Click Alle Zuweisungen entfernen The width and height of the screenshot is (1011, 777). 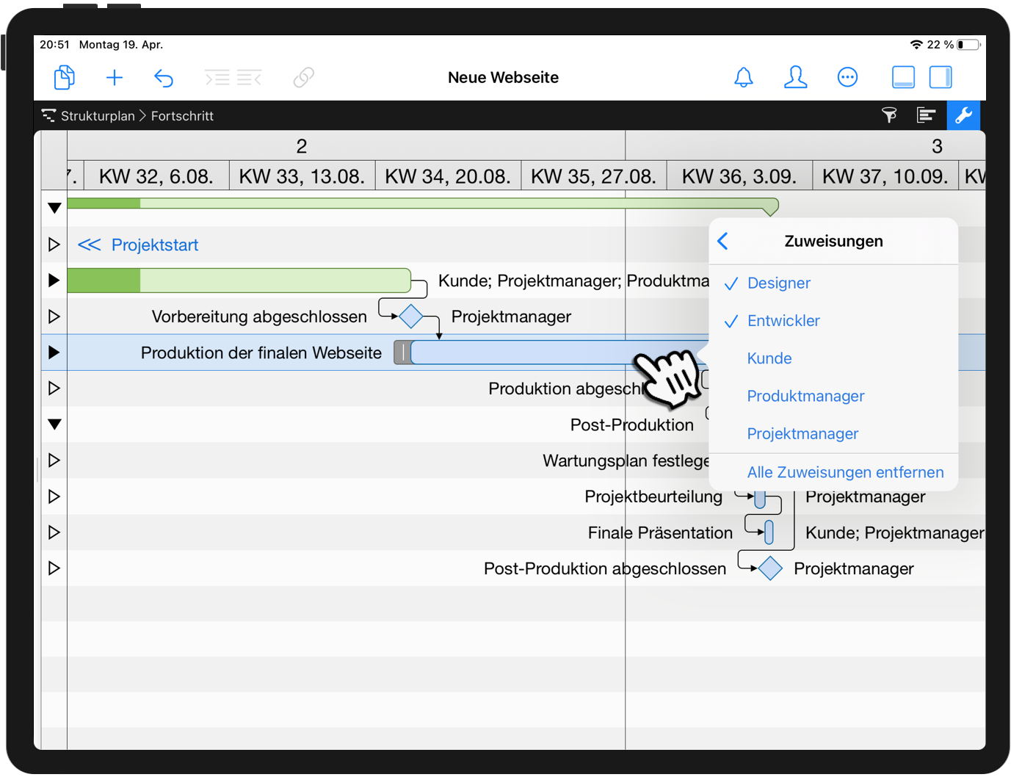click(x=845, y=472)
